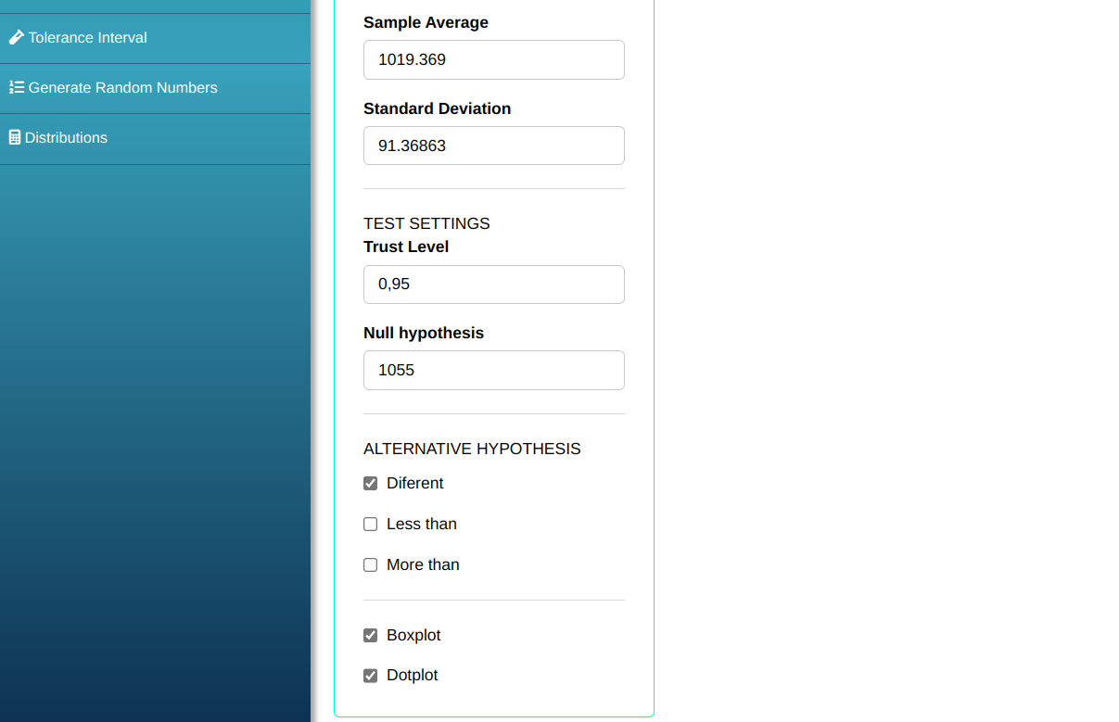Tick the More than hypothesis checkbox
The height and width of the screenshot is (722, 1119).
click(371, 565)
